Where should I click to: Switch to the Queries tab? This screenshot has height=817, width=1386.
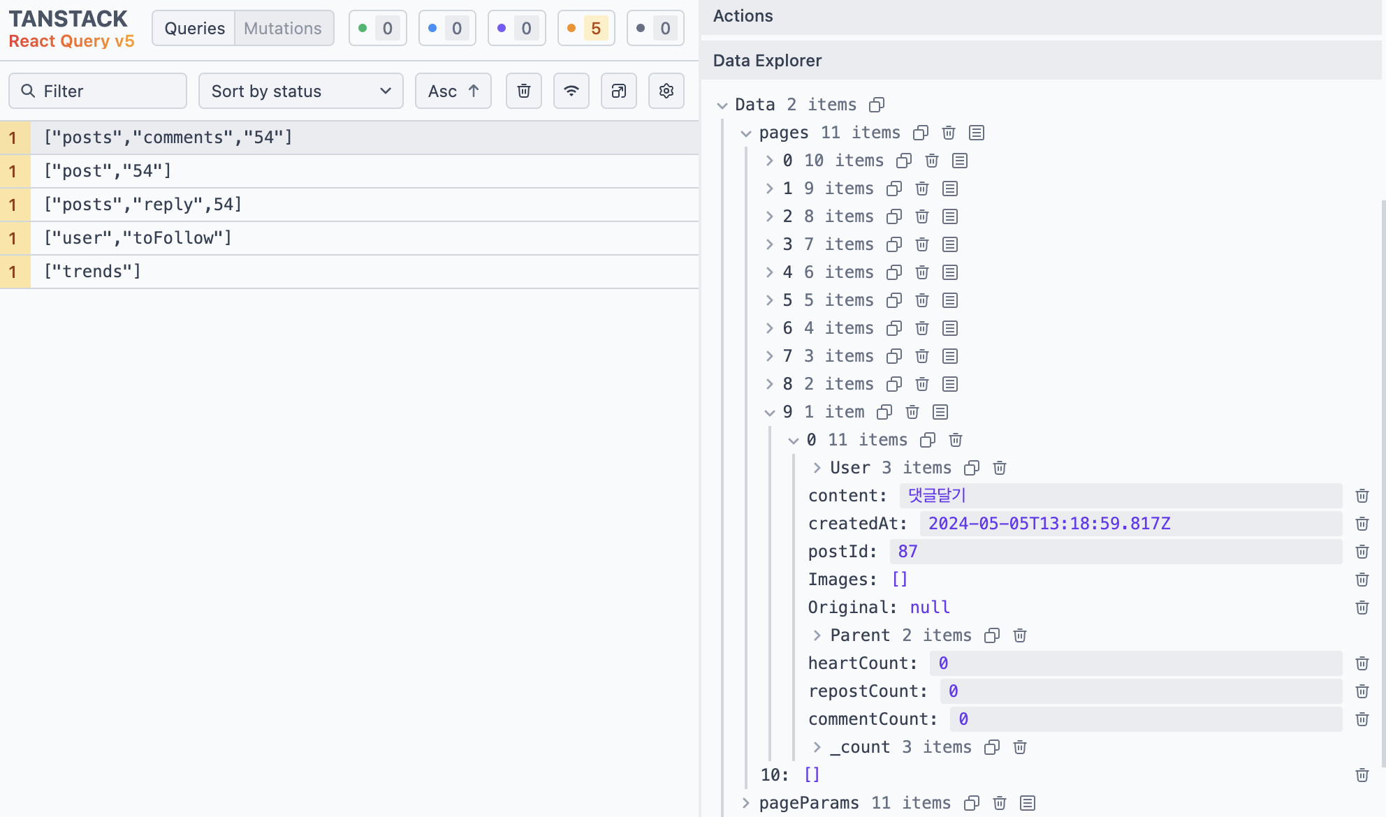(194, 29)
